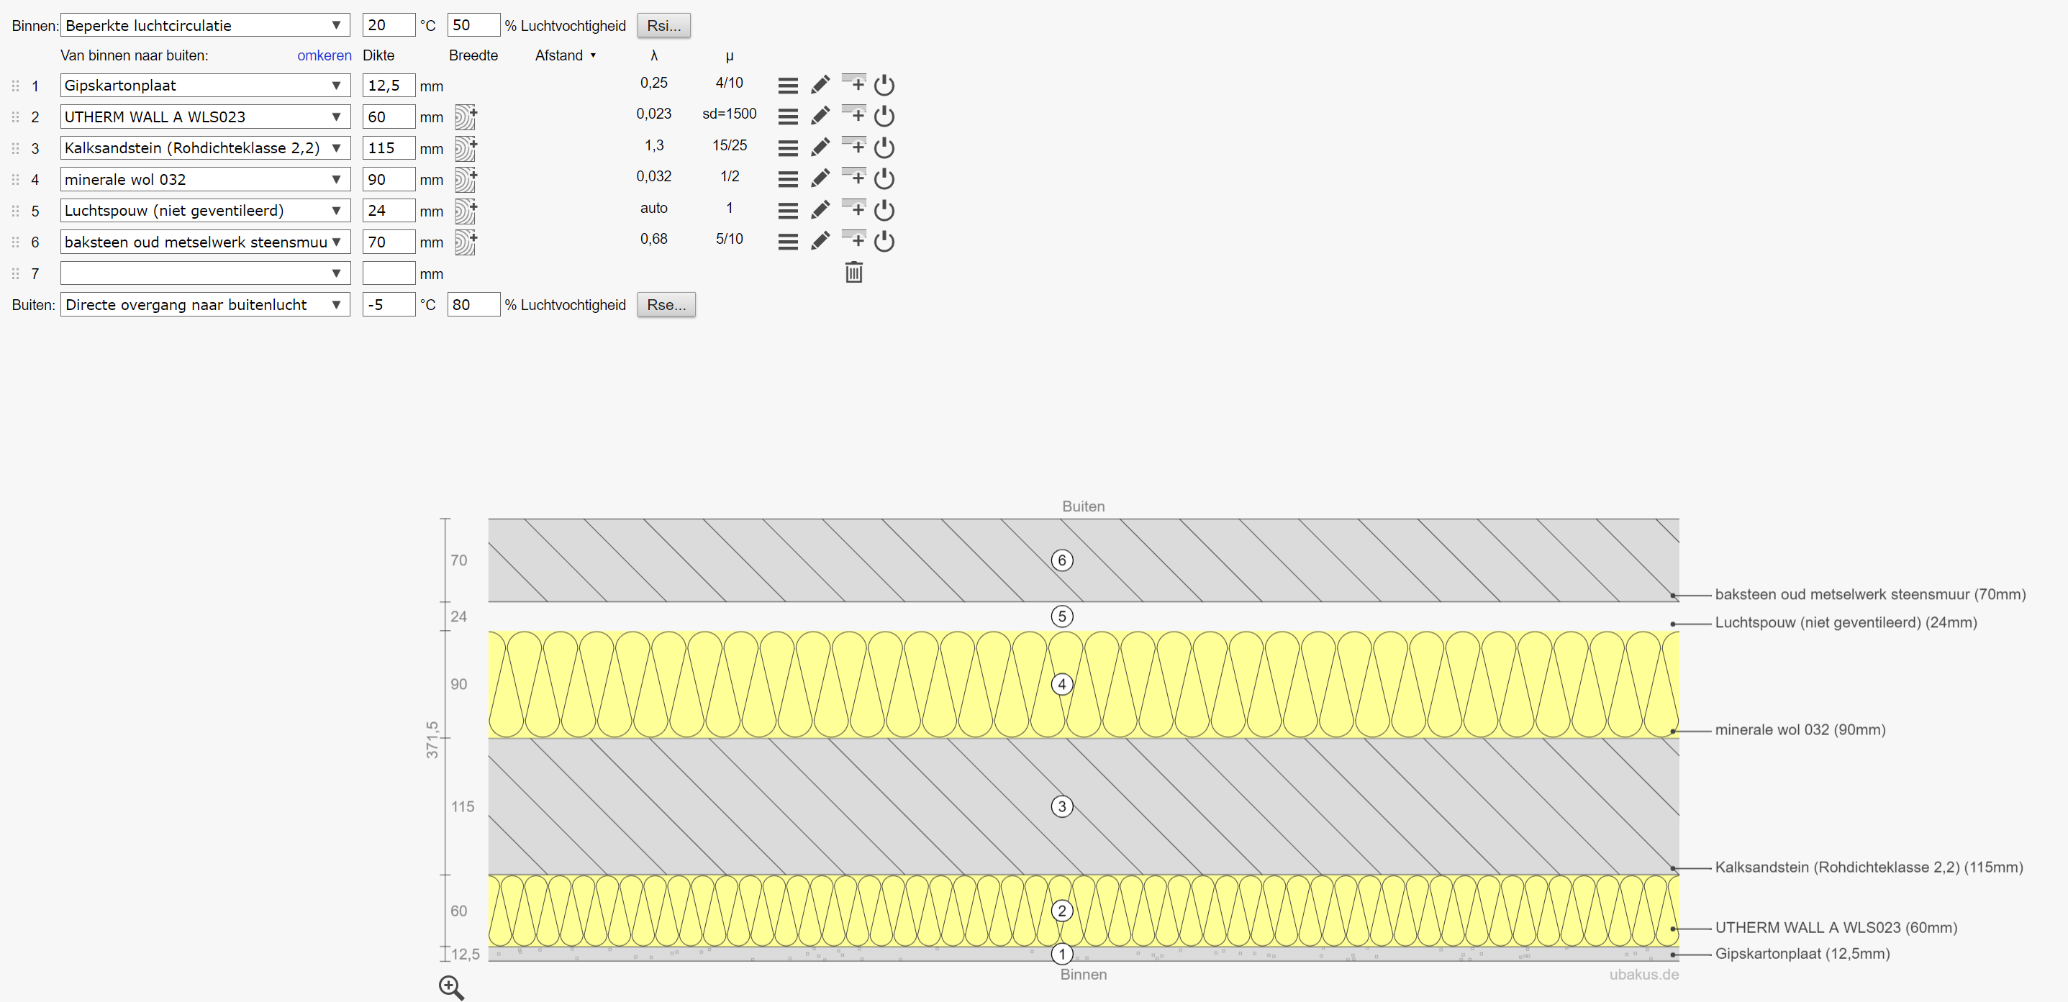This screenshot has height=1002, width=2068.
Task: Open the Rse... settings dialog
Action: [x=666, y=304]
